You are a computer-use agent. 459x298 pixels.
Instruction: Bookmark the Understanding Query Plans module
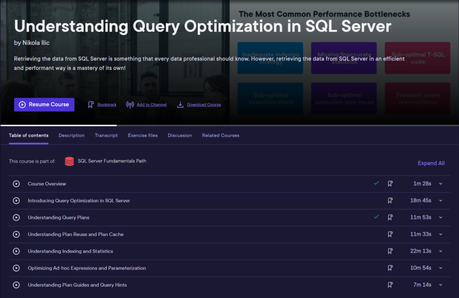pyautogui.click(x=390, y=217)
